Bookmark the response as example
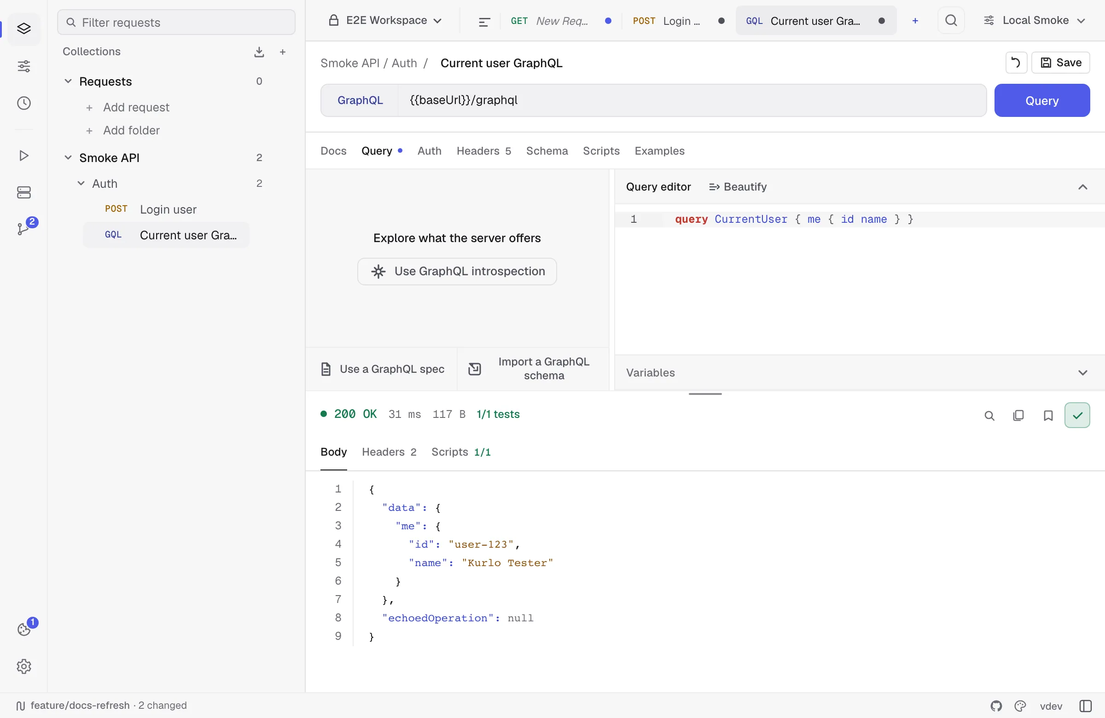Viewport: 1105px width, 718px height. point(1048,416)
